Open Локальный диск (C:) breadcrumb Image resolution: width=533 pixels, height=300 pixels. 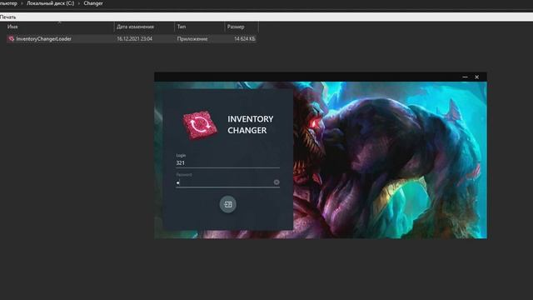pos(50,3)
